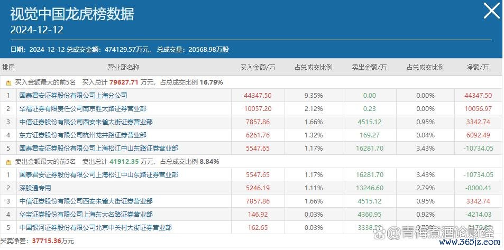Screen dimensions: 504x250
Task: Click the 买入金额/万 column header
Action: click(258, 68)
